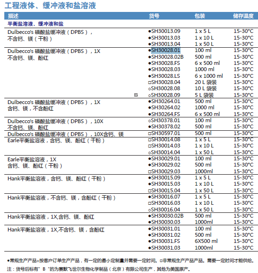258x273 pixels.
Task: Click catalog number SH30264.02
Action: pyautogui.click(x=166, y=107)
